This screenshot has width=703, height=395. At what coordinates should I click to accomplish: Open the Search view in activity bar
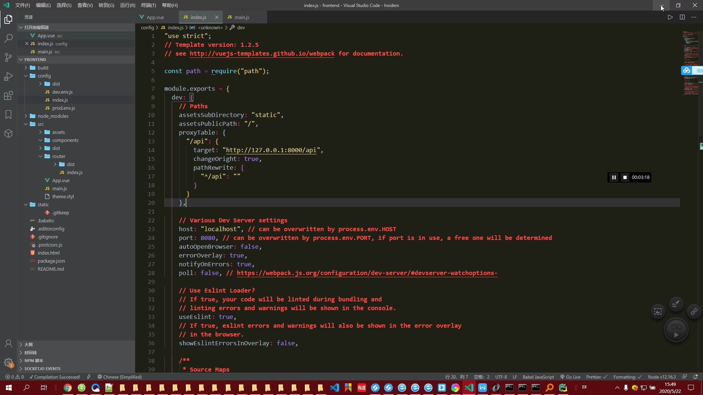[8, 38]
